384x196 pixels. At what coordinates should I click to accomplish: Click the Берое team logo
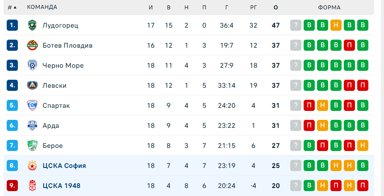[x=32, y=146]
